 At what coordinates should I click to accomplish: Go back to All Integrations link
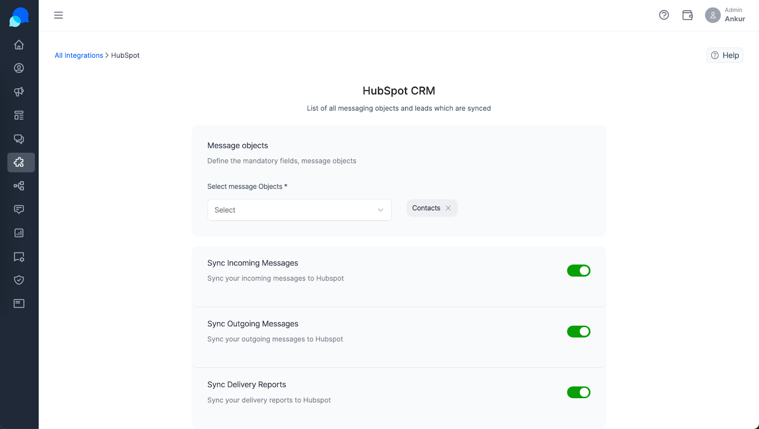pos(79,55)
